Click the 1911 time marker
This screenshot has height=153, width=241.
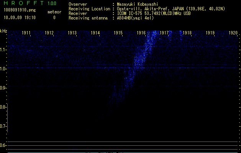26,33
